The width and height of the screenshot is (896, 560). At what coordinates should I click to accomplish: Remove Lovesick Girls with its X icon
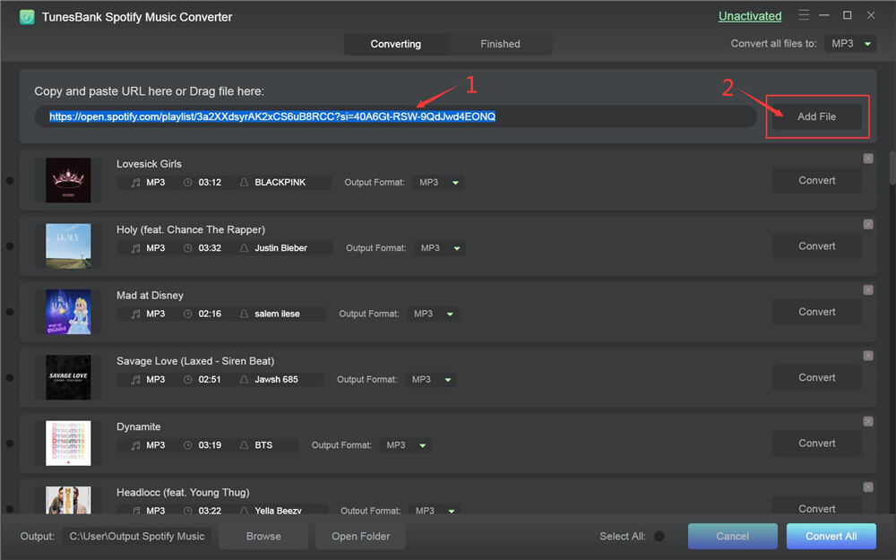868,159
